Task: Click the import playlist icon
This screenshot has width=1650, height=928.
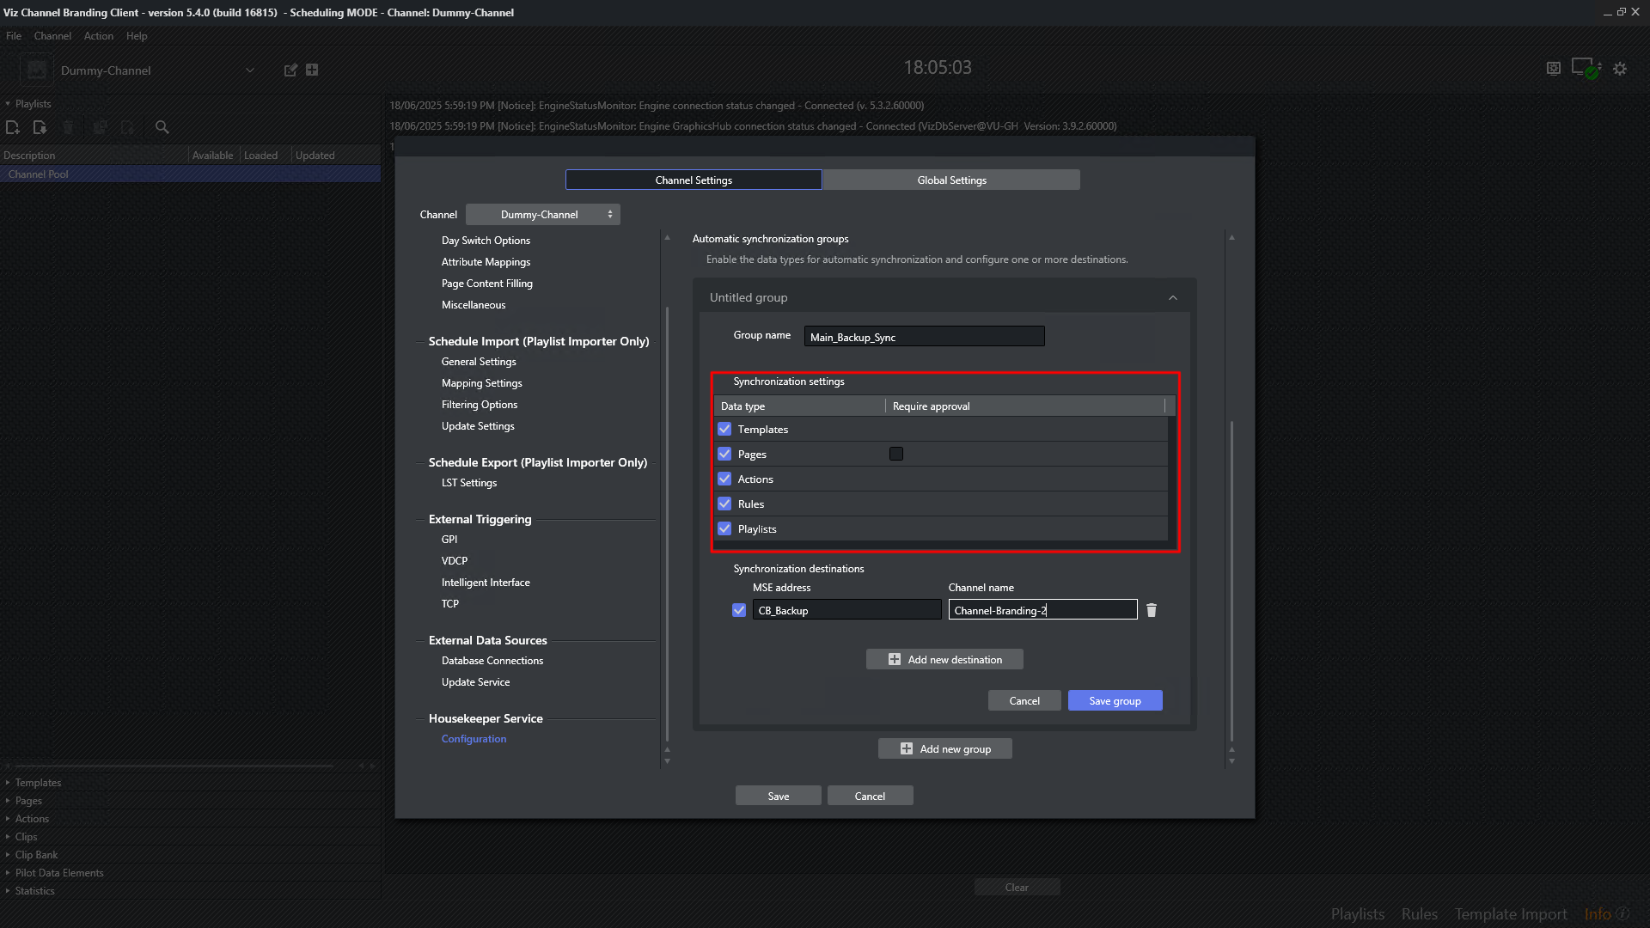Action: tap(40, 127)
